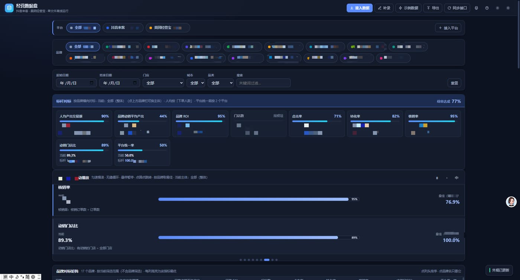
Task: Select the 美团经营宝 platform chip
Action: point(168,28)
